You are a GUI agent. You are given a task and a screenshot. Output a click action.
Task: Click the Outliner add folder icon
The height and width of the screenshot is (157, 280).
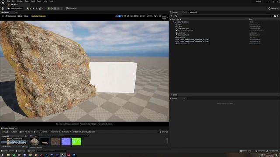tap(275, 16)
